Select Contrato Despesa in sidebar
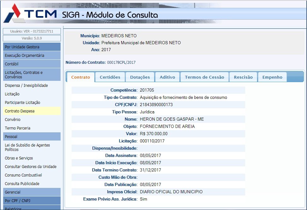The height and width of the screenshot is (210, 307). click(x=20, y=111)
